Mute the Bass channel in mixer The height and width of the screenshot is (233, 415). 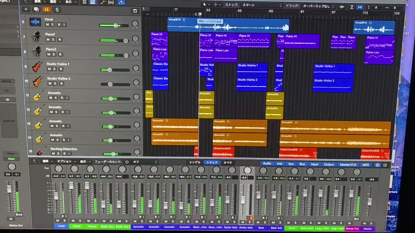tap(258, 222)
